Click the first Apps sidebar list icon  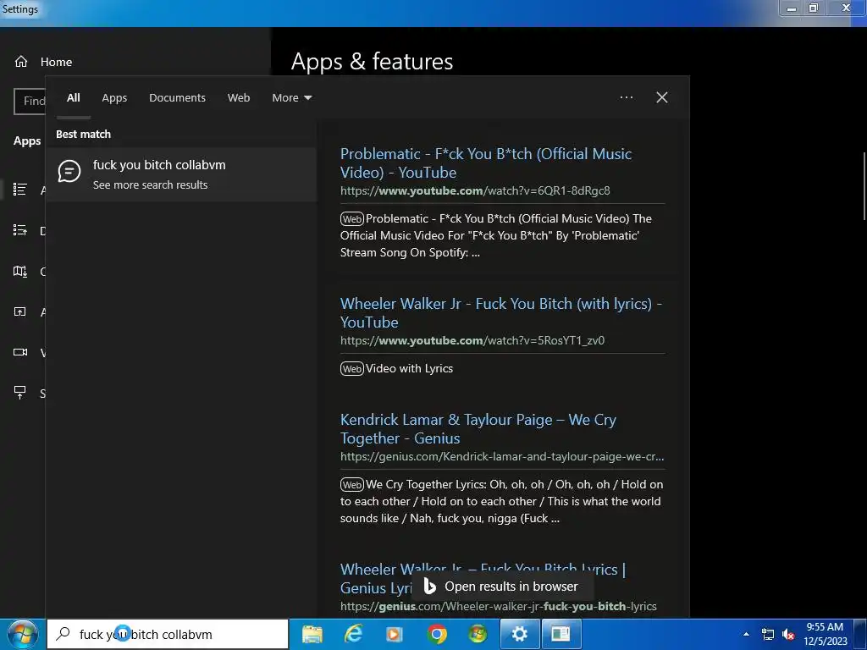coord(20,190)
